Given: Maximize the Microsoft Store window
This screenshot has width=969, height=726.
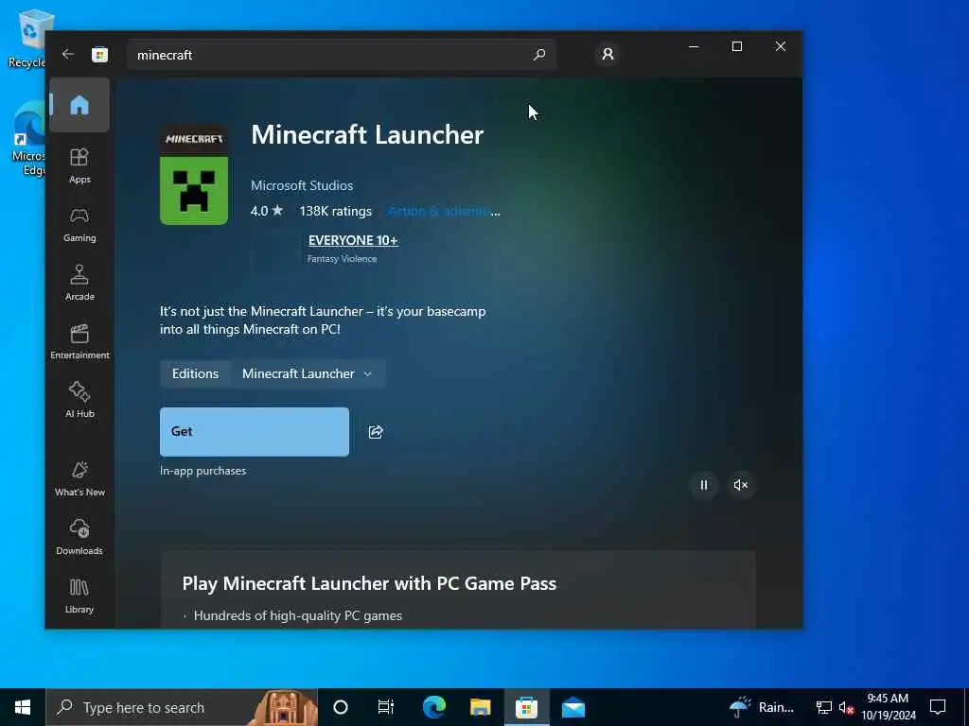Looking at the screenshot, I should [736, 47].
